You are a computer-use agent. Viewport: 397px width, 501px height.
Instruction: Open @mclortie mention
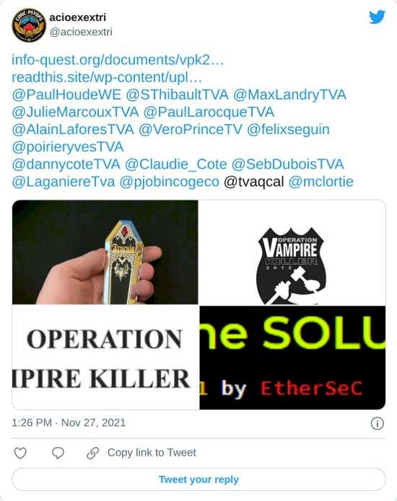(321, 182)
